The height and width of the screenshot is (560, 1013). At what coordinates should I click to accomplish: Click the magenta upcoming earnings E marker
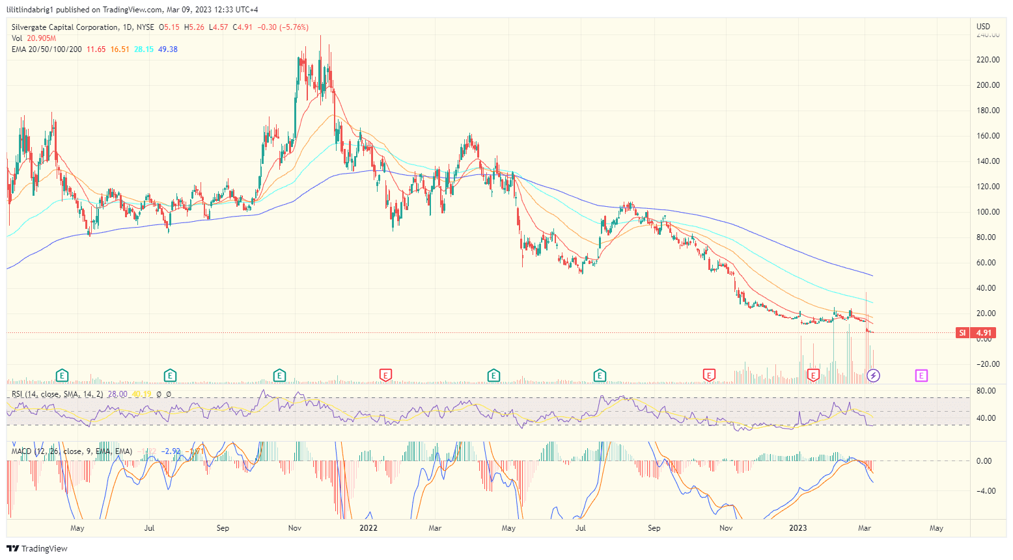pos(921,375)
